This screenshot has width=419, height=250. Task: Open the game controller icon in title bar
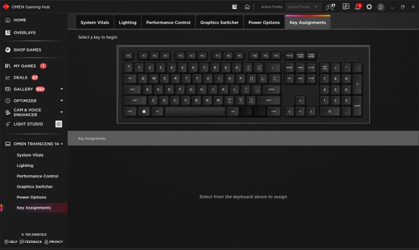click(x=331, y=6)
